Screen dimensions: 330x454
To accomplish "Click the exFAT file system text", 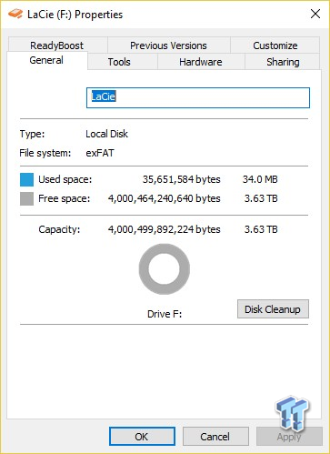I will click(x=100, y=153).
